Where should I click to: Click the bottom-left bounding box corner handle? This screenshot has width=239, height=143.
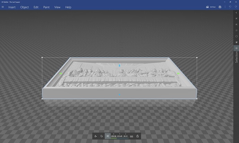pos(42,99)
